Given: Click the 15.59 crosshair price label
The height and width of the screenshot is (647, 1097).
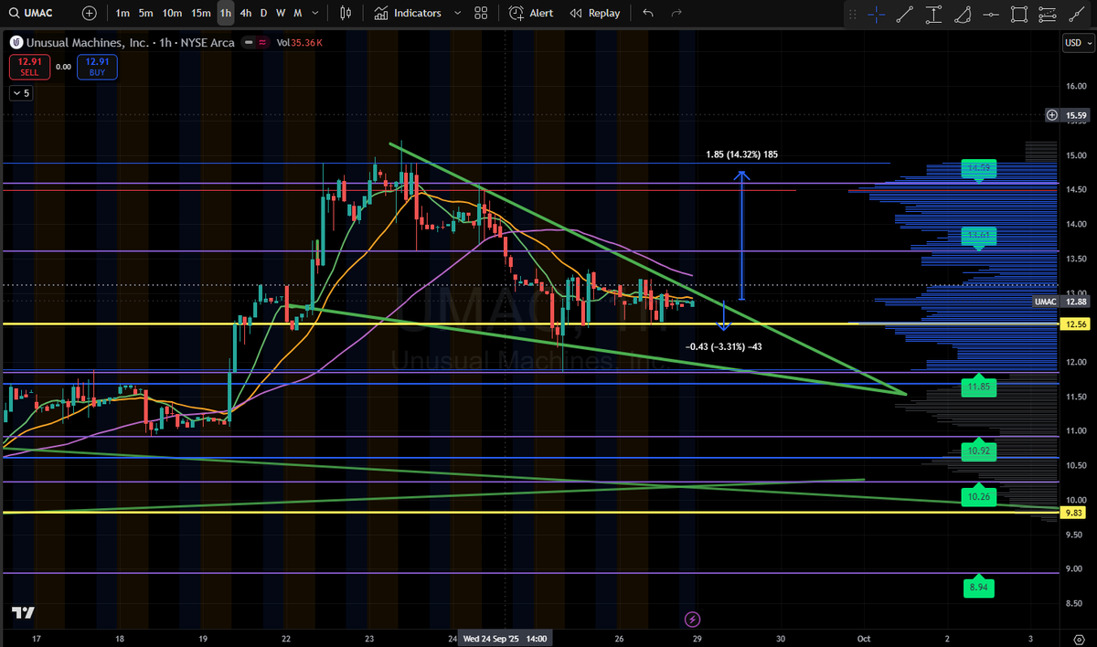Looking at the screenshot, I should tap(1076, 115).
